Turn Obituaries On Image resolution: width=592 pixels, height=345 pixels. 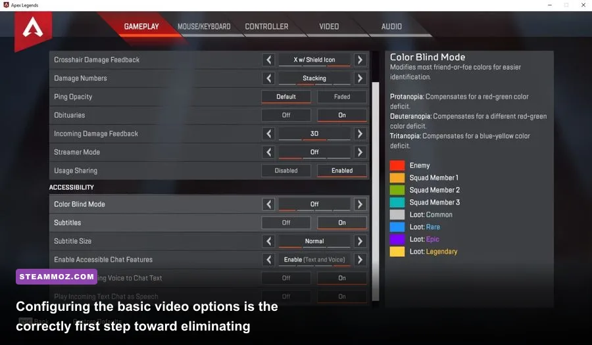(342, 115)
